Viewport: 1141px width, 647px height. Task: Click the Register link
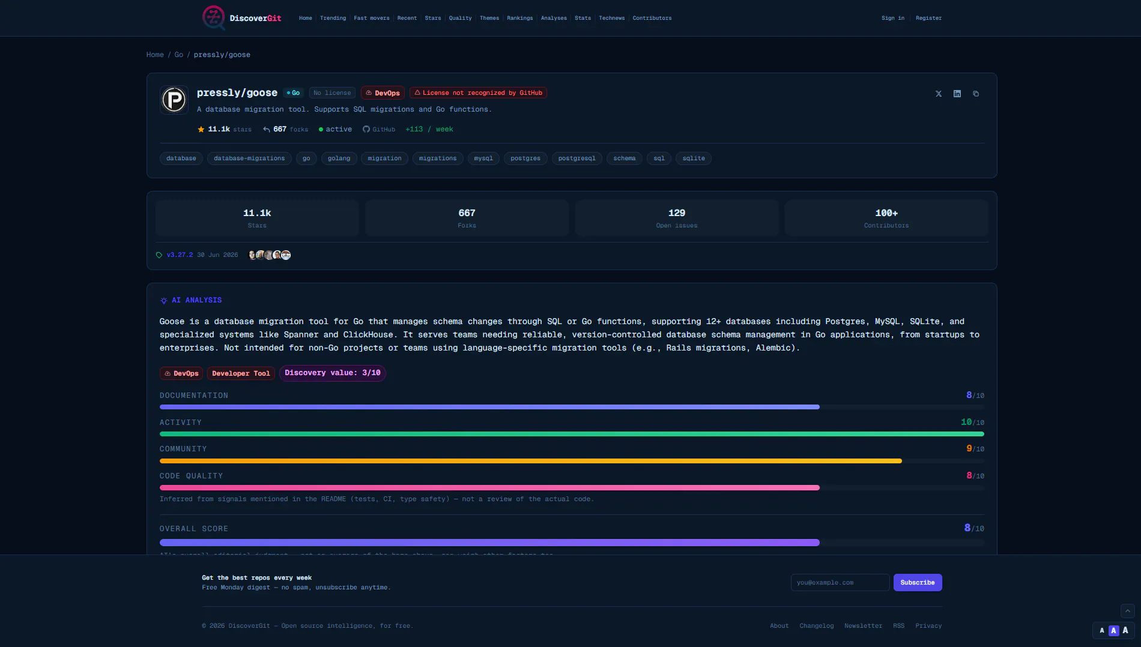(x=929, y=18)
